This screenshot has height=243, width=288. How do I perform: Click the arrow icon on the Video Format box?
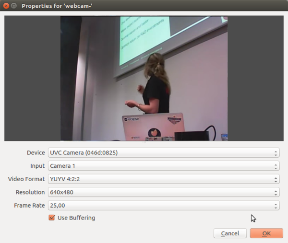tap(276, 179)
